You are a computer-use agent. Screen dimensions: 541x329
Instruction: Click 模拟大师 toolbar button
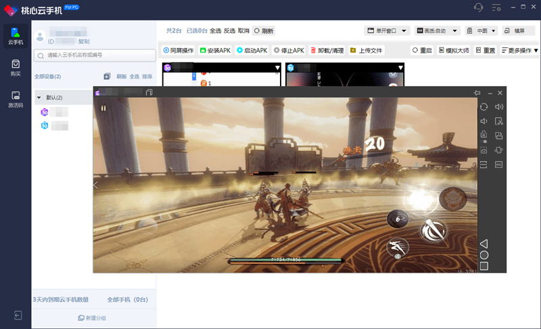454,50
